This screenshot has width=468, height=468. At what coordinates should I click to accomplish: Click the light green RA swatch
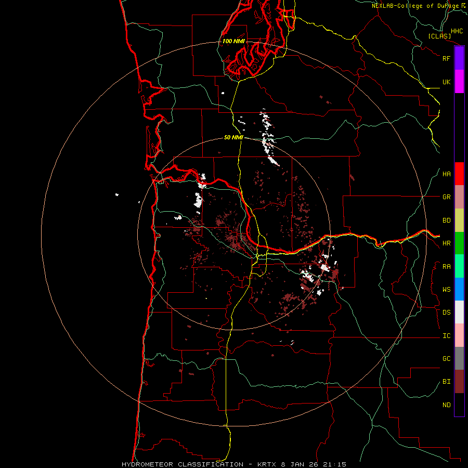pyautogui.click(x=459, y=266)
